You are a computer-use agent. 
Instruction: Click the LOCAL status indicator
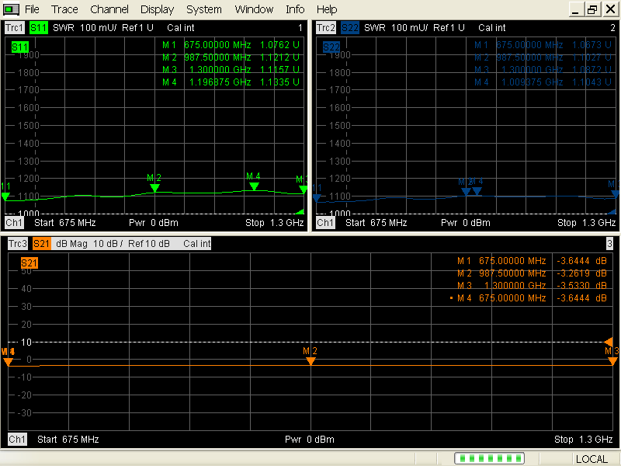coord(592,459)
